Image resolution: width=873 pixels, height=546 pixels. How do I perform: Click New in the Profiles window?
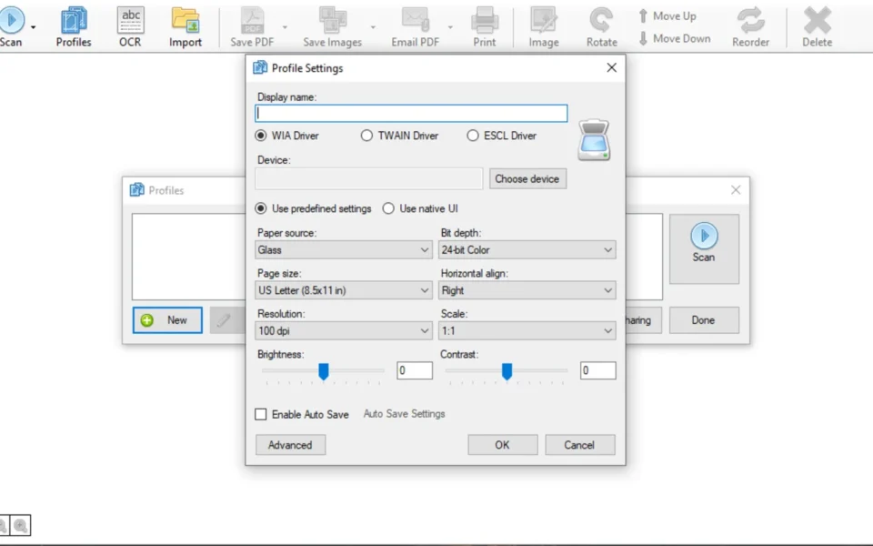coord(167,320)
